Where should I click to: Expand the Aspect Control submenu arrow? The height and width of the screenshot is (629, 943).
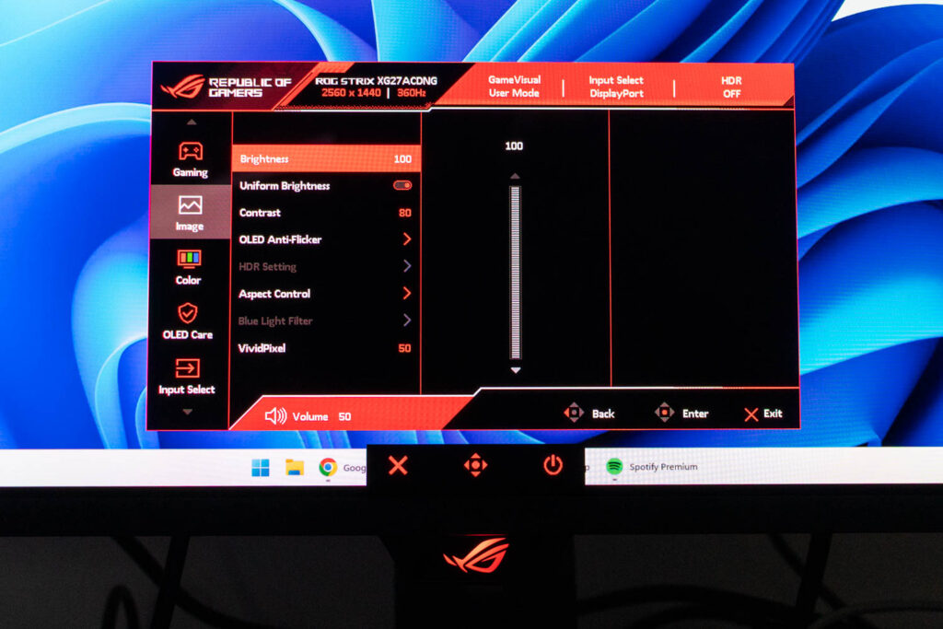[x=407, y=293]
